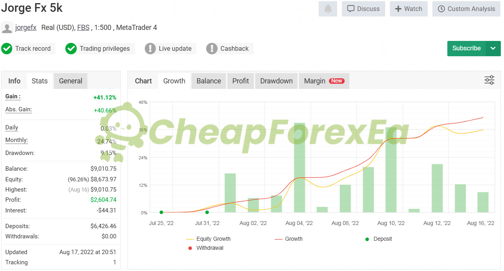This screenshot has height=271, width=504.
Task: Click the Daily stat label
Action: (x=12, y=127)
